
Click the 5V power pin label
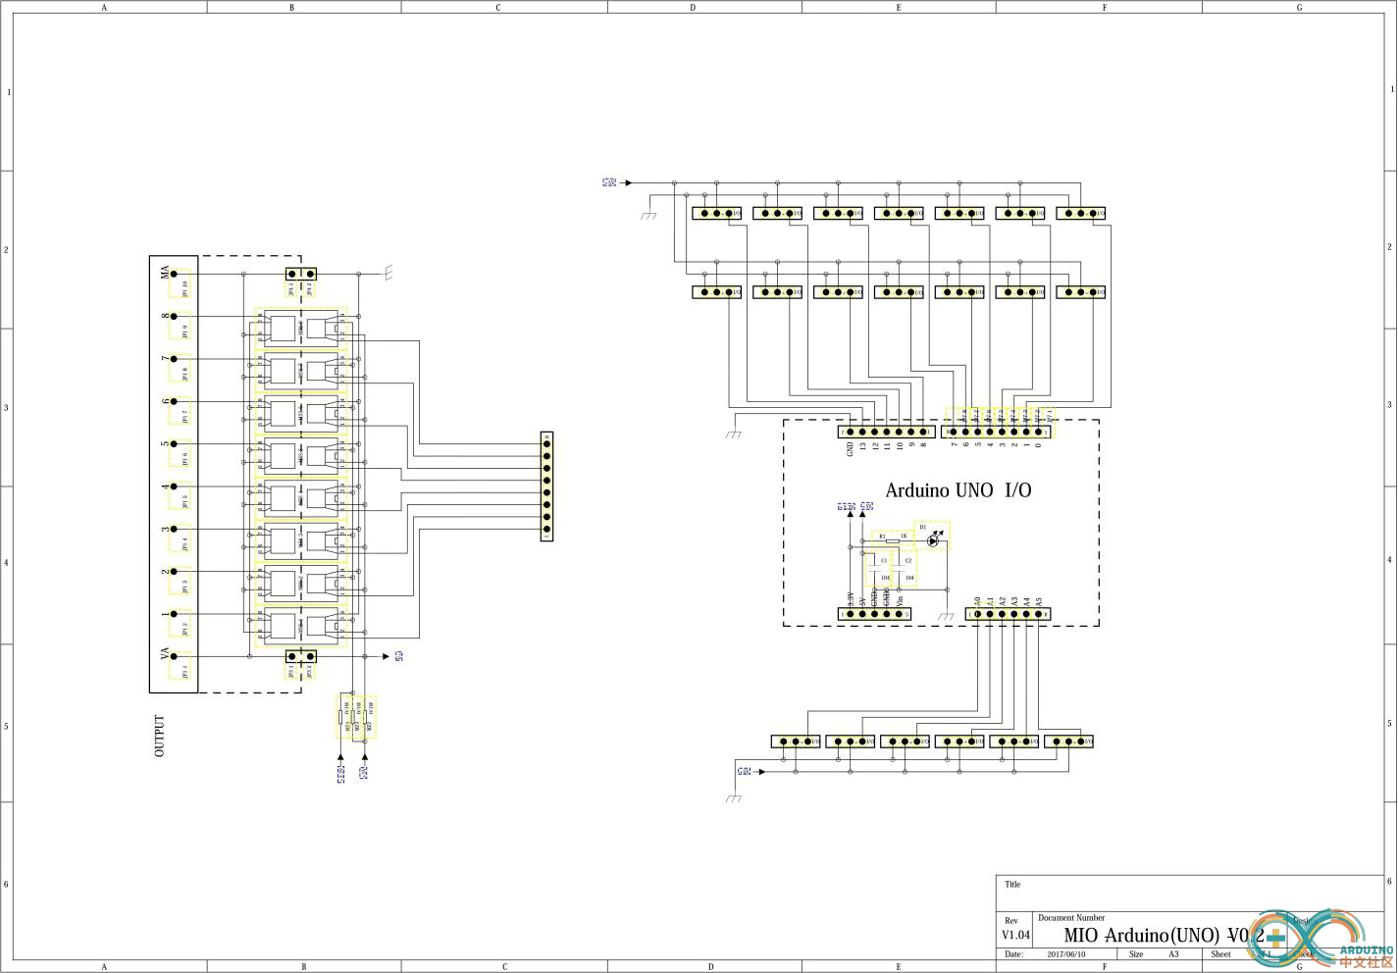[862, 601]
